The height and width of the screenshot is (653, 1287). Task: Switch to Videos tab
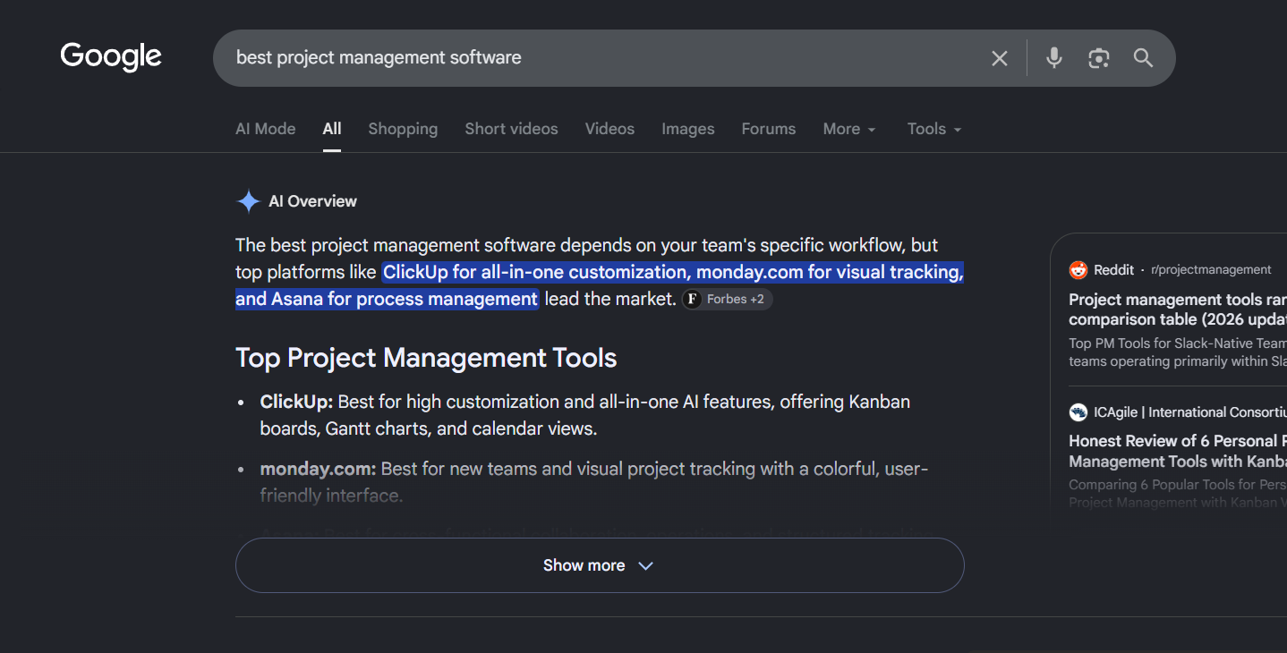[609, 129]
